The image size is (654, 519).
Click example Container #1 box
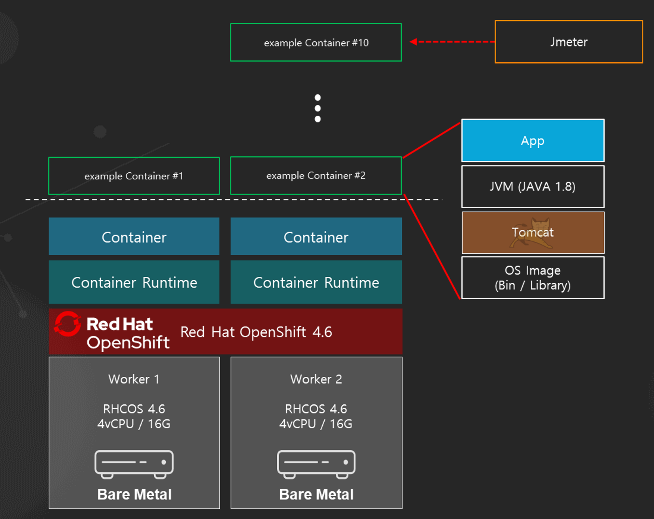[x=134, y=176]
